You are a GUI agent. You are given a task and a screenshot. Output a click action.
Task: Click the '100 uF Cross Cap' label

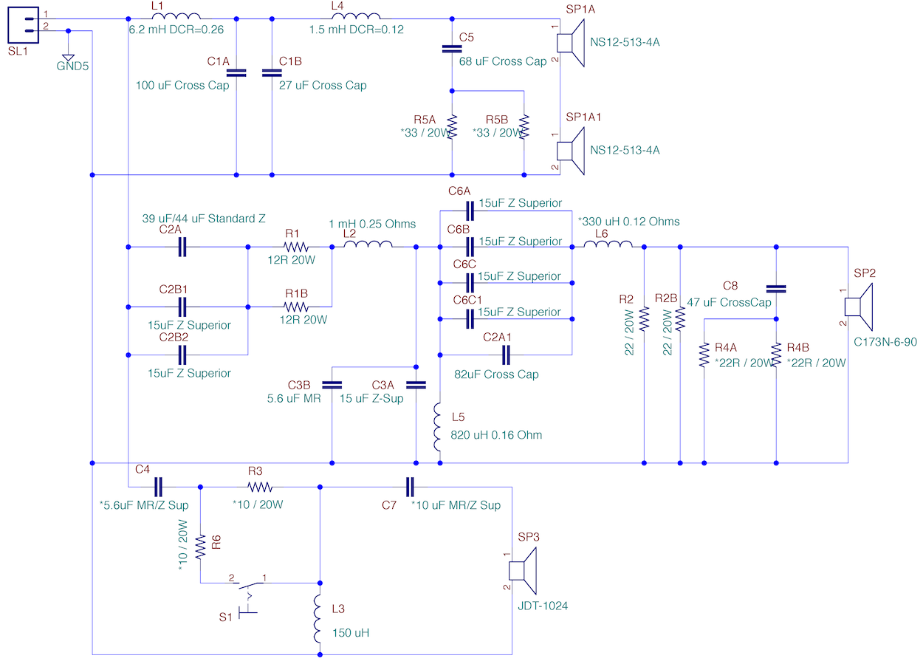coord(182,86)
